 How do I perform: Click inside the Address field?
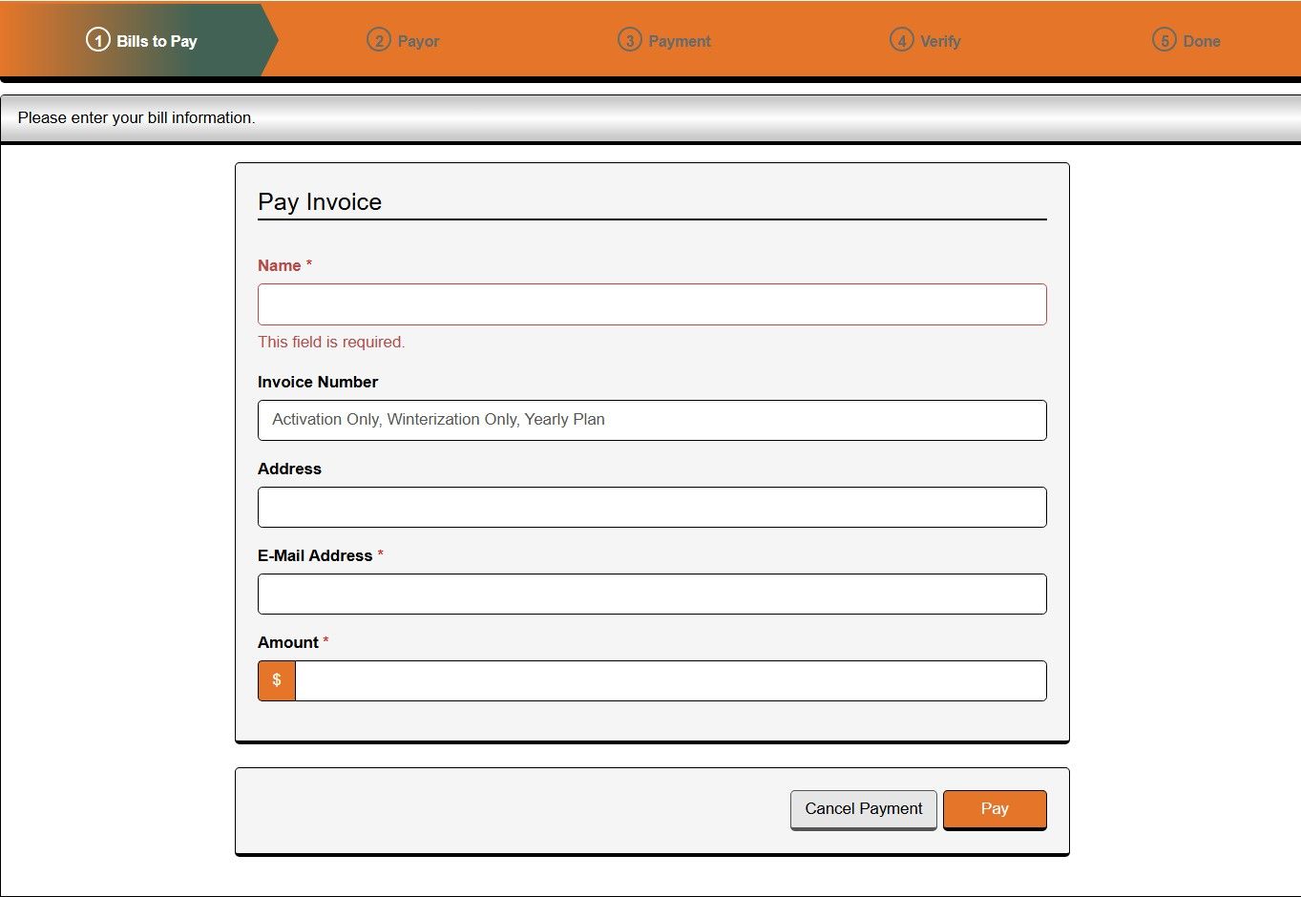[652, 507]
